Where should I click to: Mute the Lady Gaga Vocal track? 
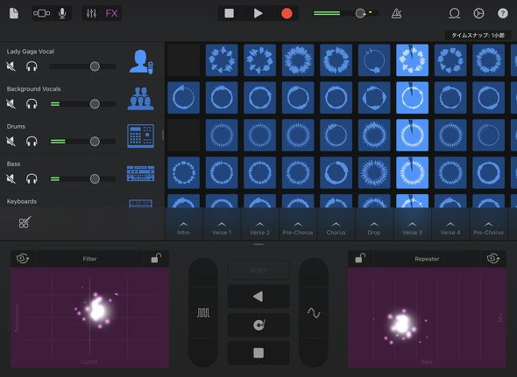tap(11, 66)
